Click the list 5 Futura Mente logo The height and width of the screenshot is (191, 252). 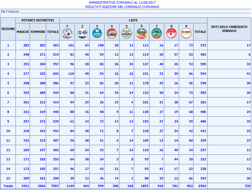pos(127,34)
